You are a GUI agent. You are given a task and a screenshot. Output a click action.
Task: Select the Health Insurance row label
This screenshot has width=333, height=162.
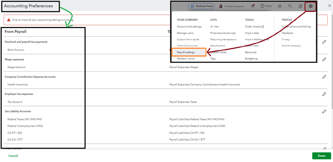[17, 85]
